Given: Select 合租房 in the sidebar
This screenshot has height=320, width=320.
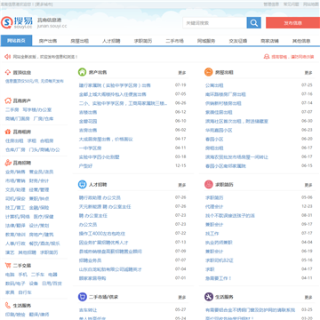Looking at the screenshot, I should click(x=47, y=141).
